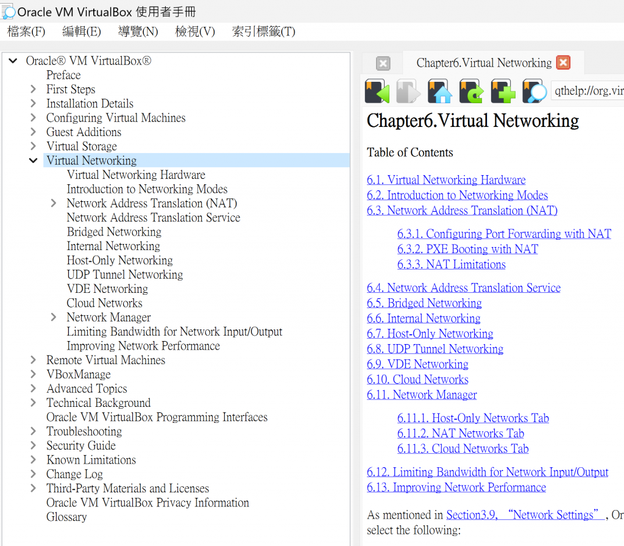
Task: Open link 6.11.2. NAT Networks Tab
Action: point(461,433)
